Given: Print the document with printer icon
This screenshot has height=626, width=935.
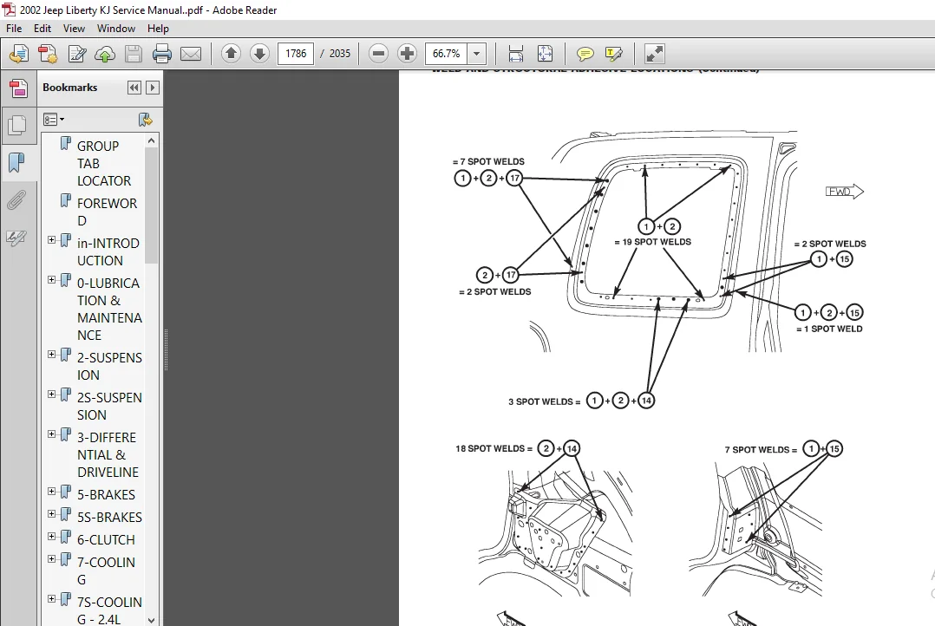Looking at the screenshot, I should coord(161,54).
